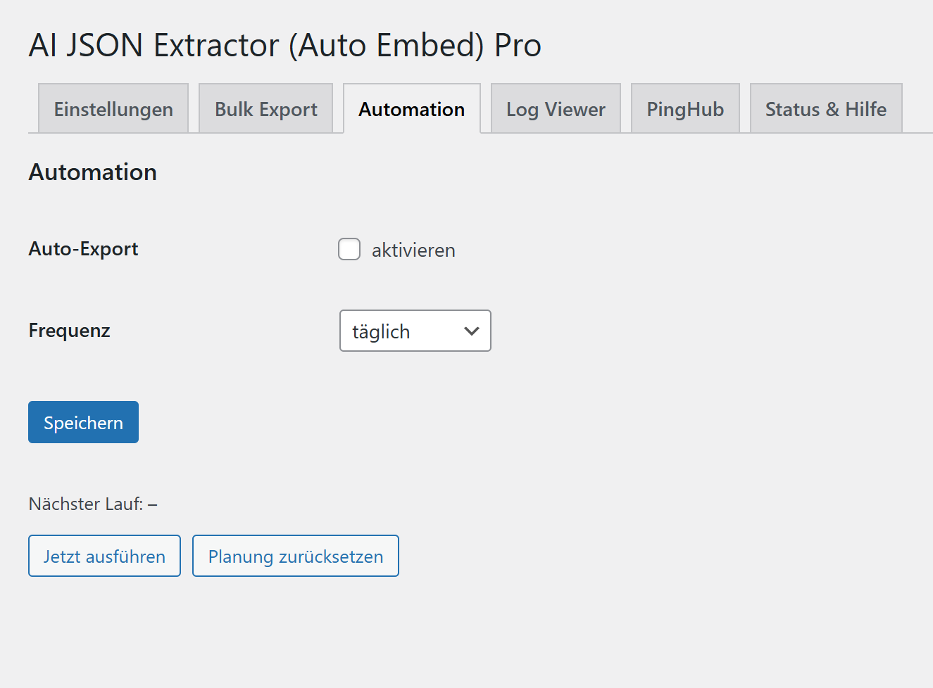Click the dash value after Nächster Lauf
This screenshot has width=933, height=688.
click(x=153, y=504)
